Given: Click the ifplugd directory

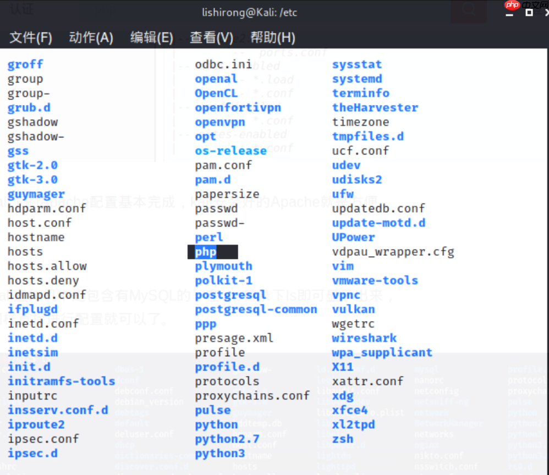Looking at the screenshot, I should click(x=32, y=310).
